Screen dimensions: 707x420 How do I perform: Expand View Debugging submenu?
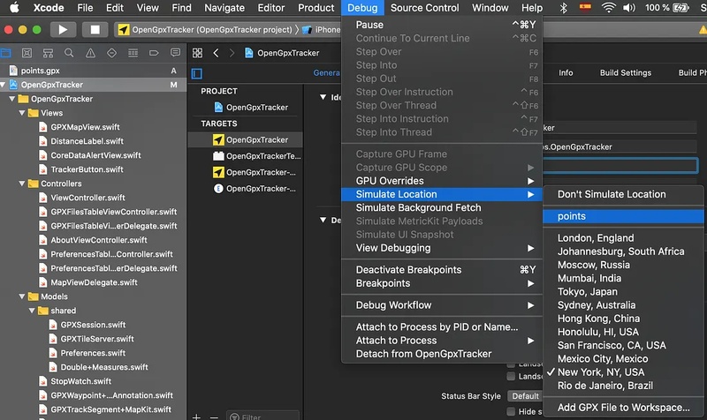[441, 248]
